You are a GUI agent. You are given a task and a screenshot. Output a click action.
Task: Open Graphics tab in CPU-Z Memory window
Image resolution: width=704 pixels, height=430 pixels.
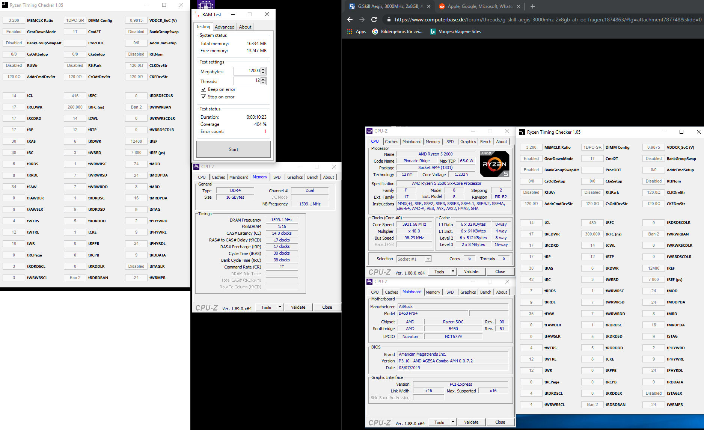295,177
